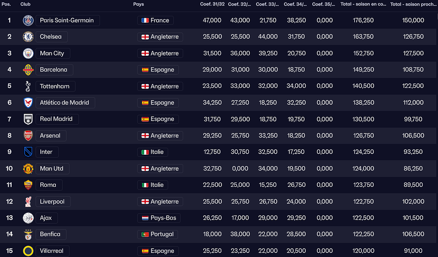Image resolution: width=438 pixels, height=257 pixels.
Task: Click the Villarreal yellow ring logo
Action: pyautogui.click(x=28, y=251)
